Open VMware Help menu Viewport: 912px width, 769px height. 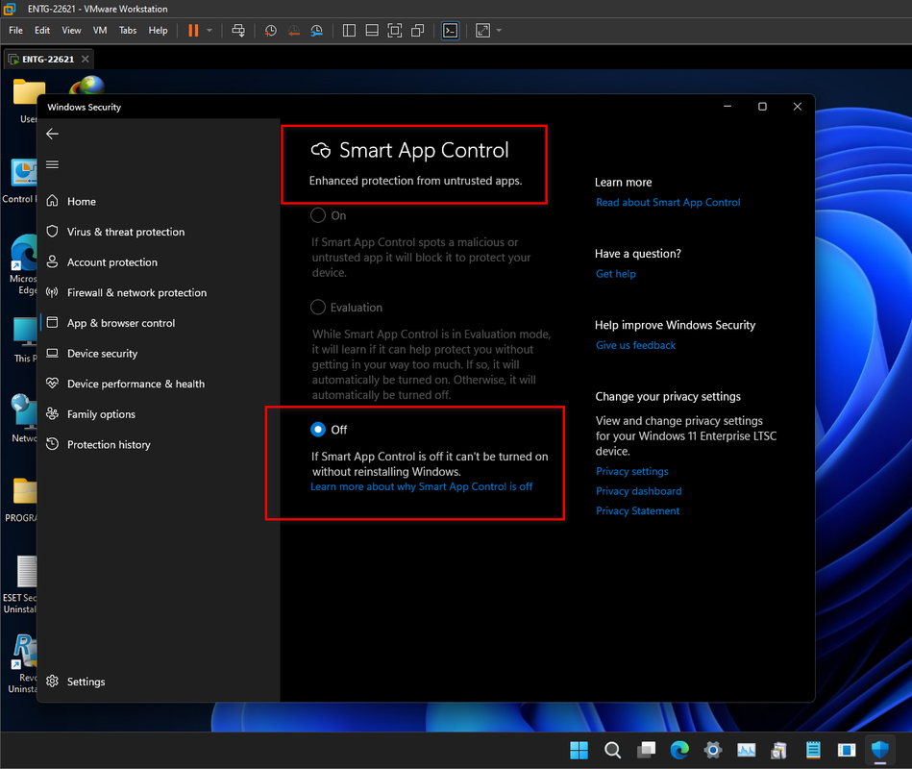(x=158, y=30)
